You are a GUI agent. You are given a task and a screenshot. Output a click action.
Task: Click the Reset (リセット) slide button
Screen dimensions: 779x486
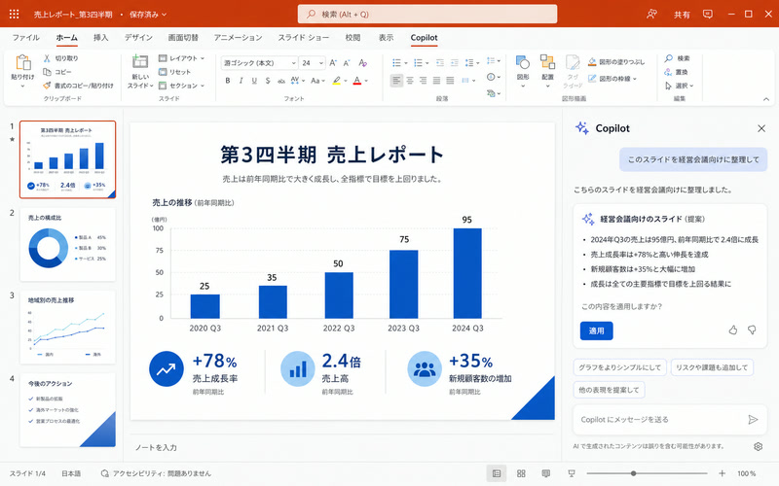pos(174,72)
